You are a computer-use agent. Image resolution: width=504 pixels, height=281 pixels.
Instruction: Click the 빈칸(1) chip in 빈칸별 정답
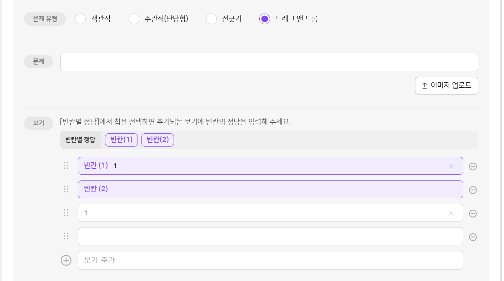121,140
